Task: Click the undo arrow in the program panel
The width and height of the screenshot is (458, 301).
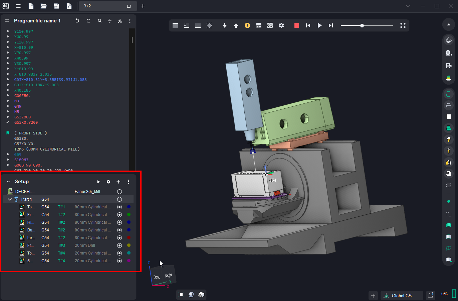Action: click(77, 21)
